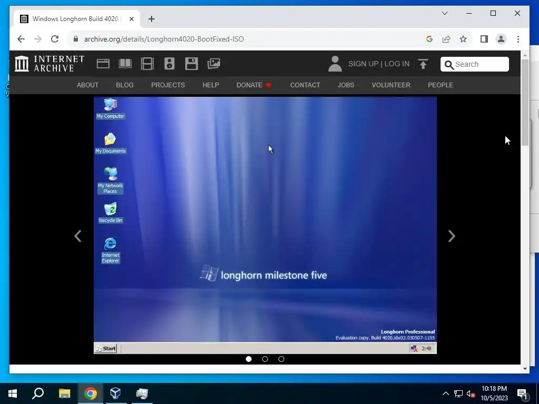This screenshot has height=404, width=539.
Task: Click the Google icon in address bar
Action: tap(430, 39)
